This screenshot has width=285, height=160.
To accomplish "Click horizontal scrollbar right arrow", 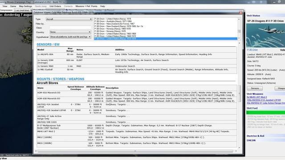I will 236,151.
